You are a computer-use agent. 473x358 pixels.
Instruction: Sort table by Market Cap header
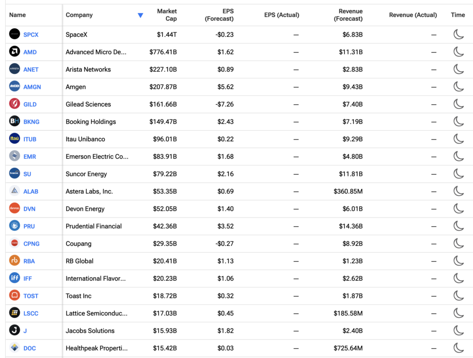(x=167, y=15)
